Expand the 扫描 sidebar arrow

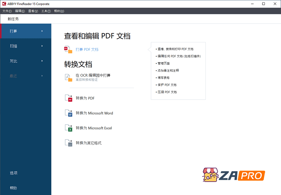42,46
